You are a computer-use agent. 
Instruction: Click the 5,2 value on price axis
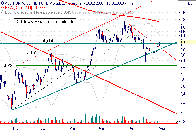(x=183, y=20)
